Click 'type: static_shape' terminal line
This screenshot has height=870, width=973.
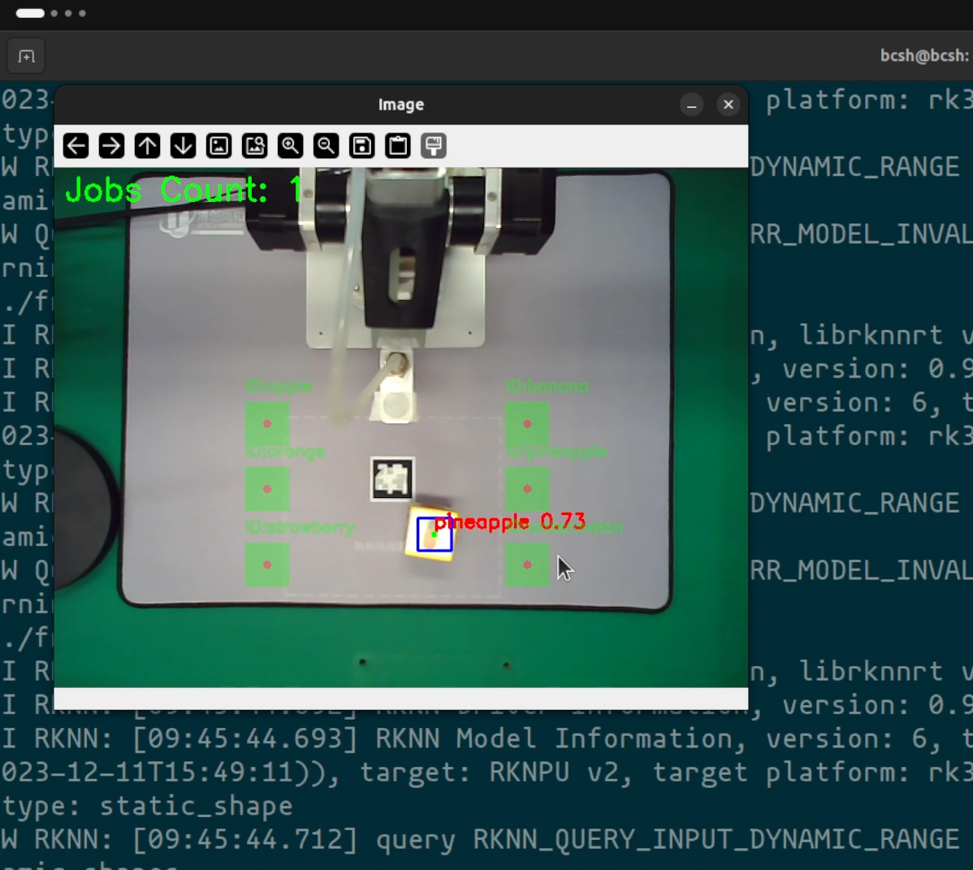pos(147,806)
